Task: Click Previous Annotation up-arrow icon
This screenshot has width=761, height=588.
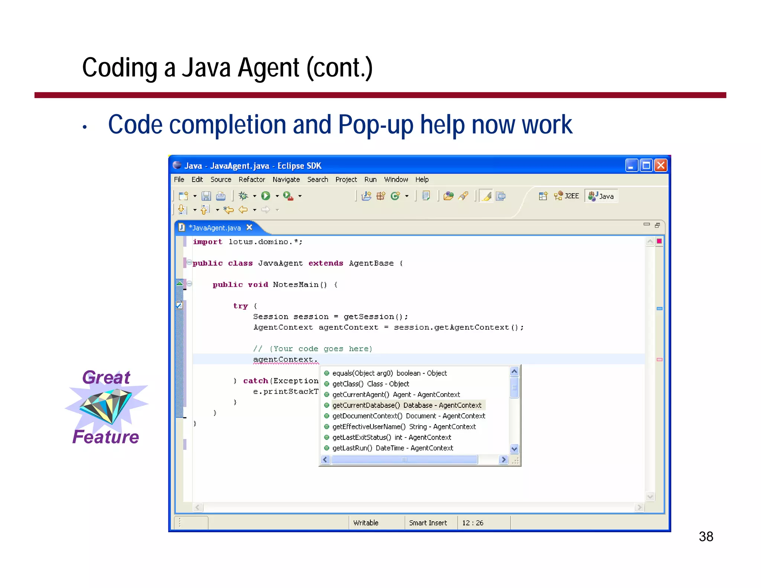Action: [x=205, y=210]
